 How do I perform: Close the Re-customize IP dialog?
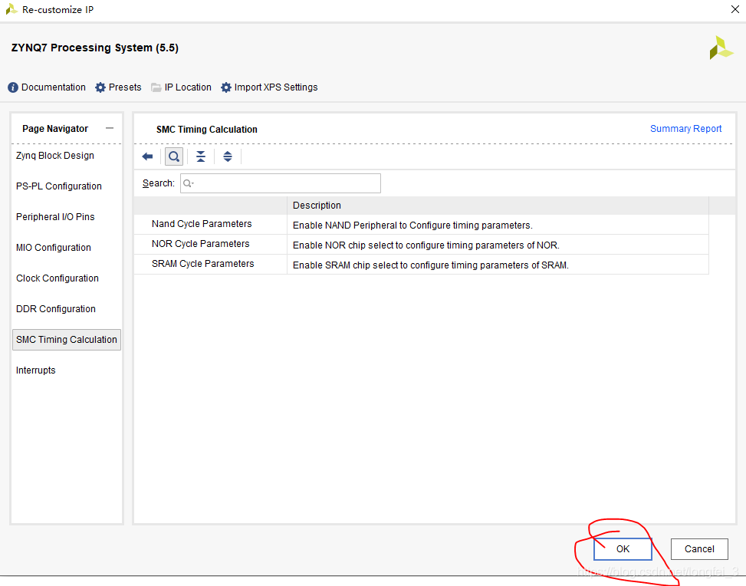735,9
